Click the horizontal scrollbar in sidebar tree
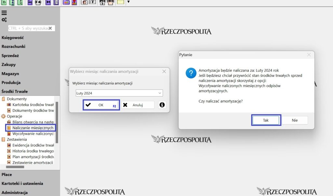Image resolution: width=333 pixels, height=196 pixels. point(15,167)
